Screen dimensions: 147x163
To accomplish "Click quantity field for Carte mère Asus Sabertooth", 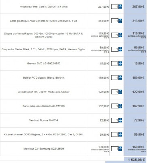I will [115, 106].
